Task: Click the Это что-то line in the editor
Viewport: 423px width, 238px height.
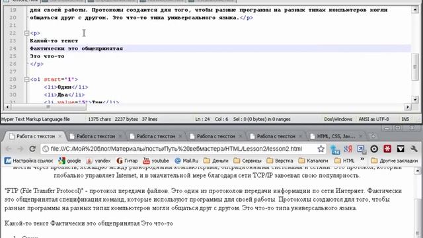Action: pos(47,56)
